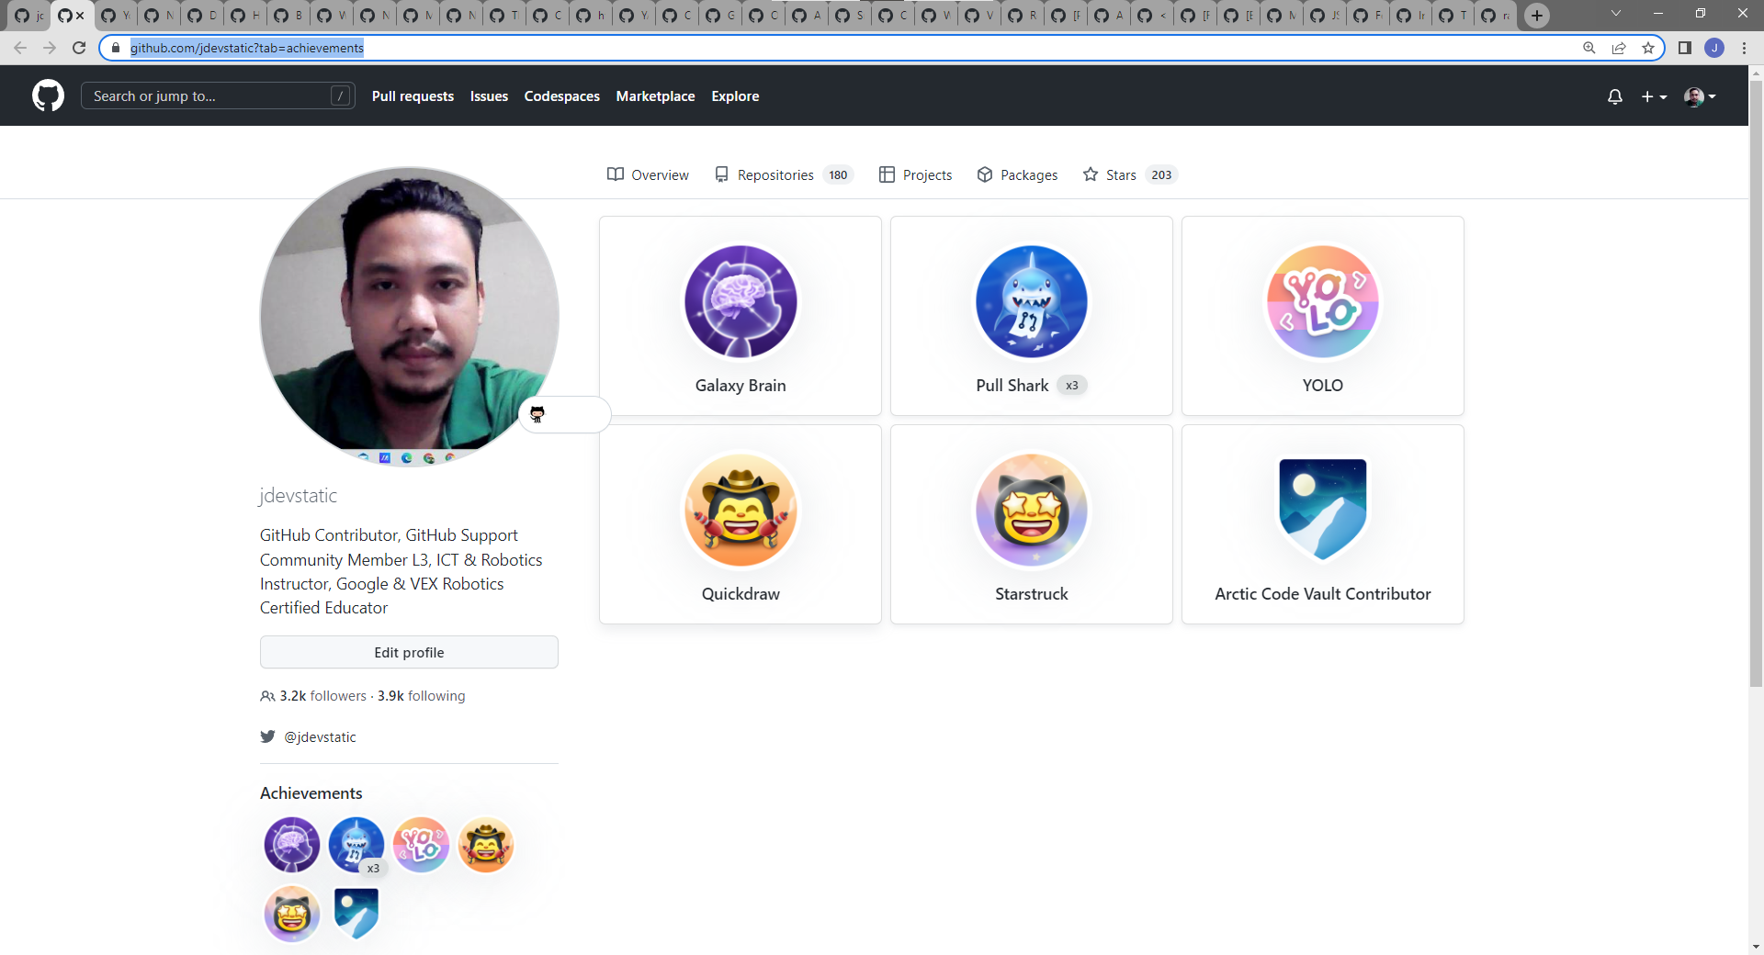Open the @jdevstatic Twitter link
This screenshot has height=955, width=1764.
pos(320,737)
